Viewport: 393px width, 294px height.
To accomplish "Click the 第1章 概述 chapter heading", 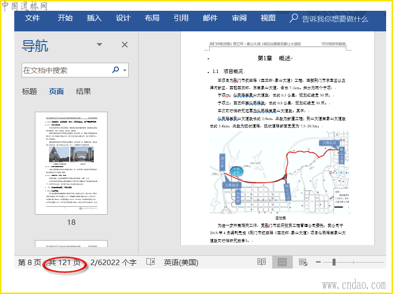I will coord(274,58).
